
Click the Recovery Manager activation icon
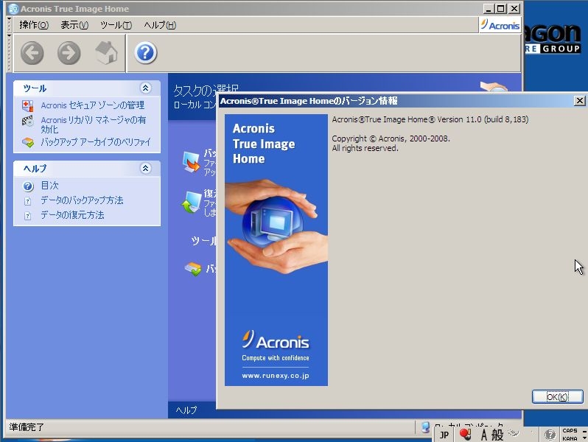click(28, 121)
